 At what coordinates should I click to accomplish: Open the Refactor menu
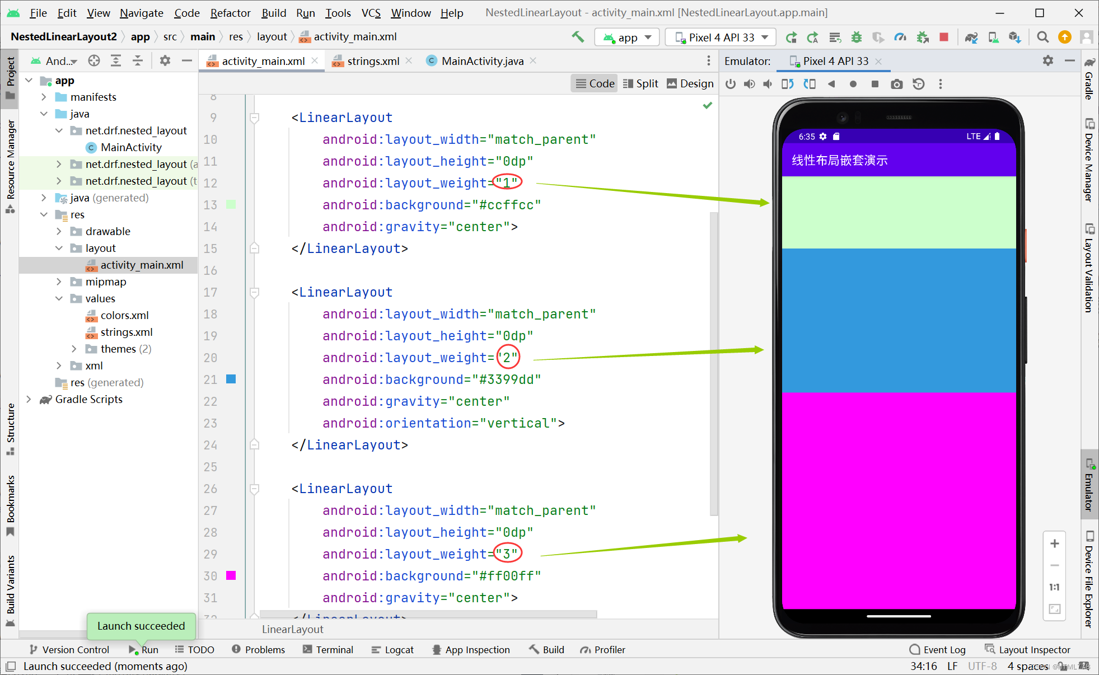click(x=230, y=12)
